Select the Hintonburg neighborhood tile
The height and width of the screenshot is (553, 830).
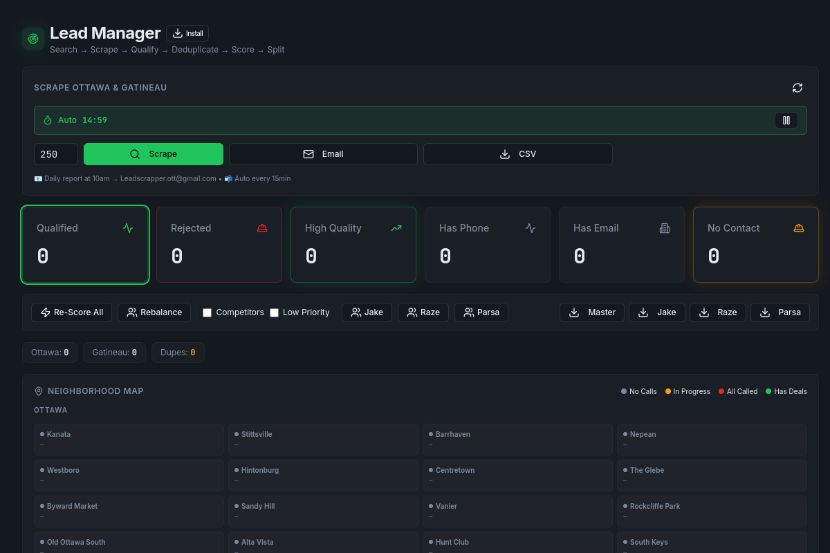pos(323,476)
